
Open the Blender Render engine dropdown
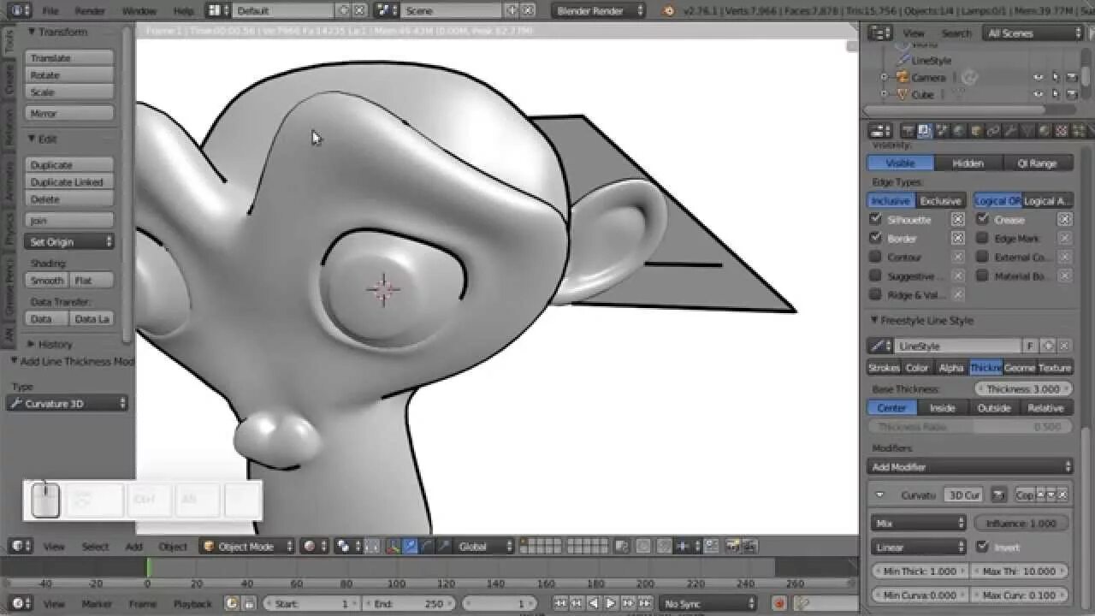(599, 11)
